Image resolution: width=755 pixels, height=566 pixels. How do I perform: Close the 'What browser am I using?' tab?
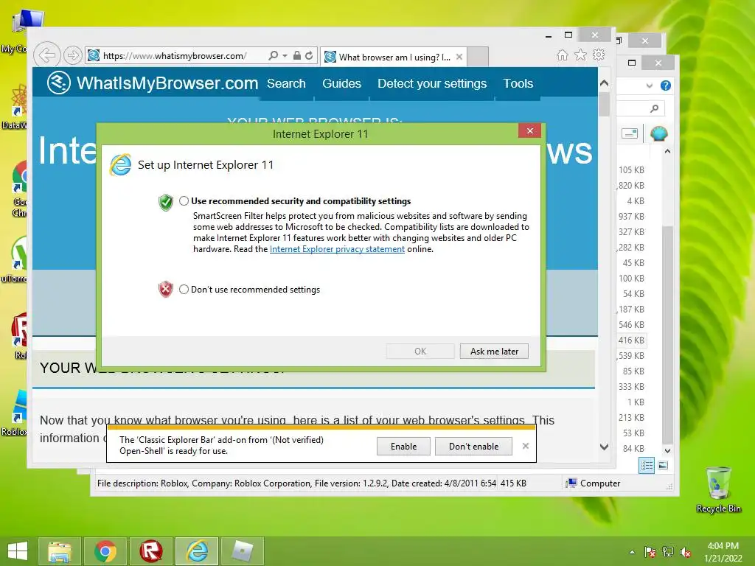point(459,57)
